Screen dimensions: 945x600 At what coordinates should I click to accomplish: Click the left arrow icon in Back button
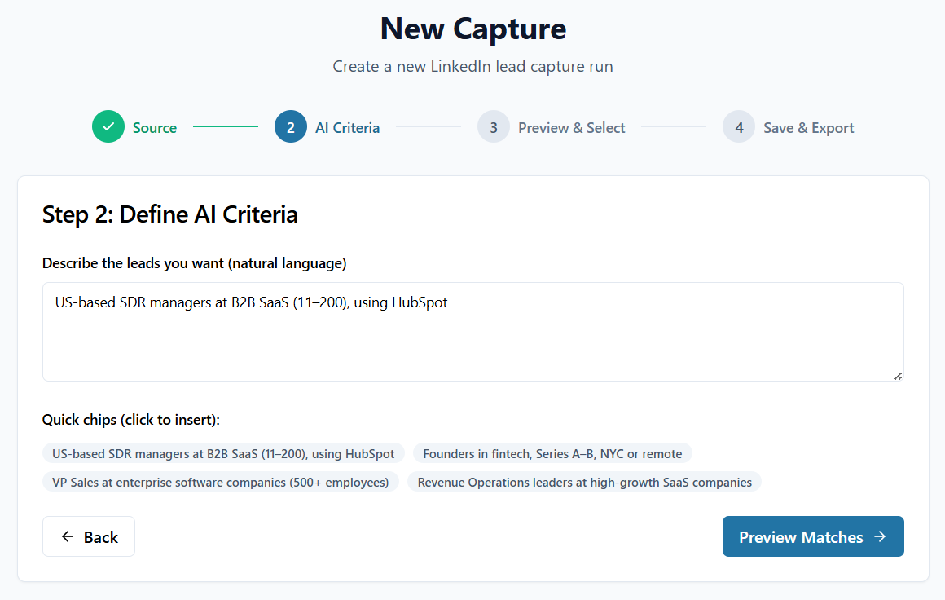[68, 536]
